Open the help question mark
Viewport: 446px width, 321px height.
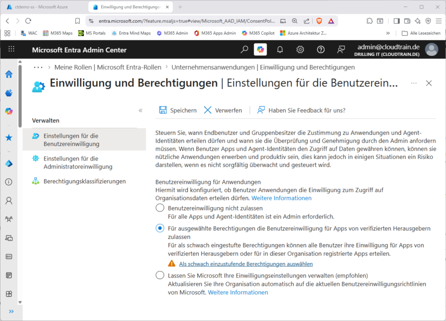tap(321, 50)
